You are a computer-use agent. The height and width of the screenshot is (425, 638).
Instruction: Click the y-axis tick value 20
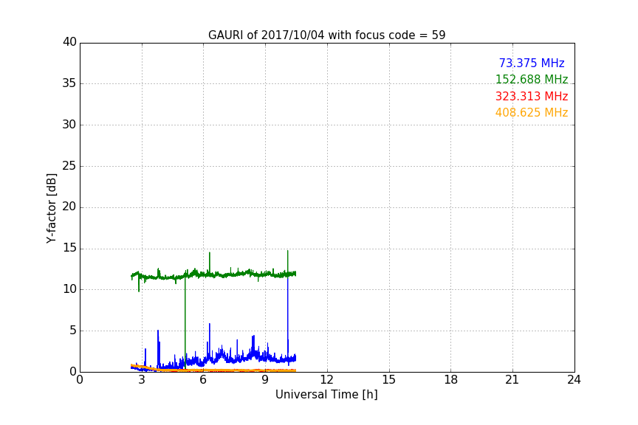pyautogui.click(x=69, y=207)
